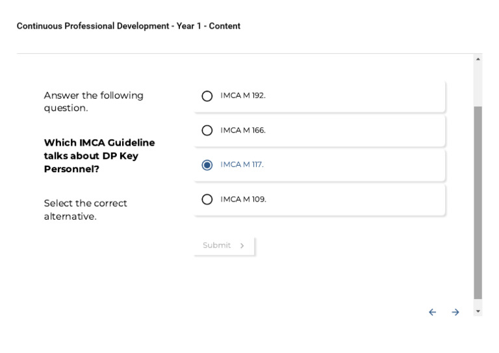Click the scrollbar track above the thumb
This screenshot has height=353, width=499.
(x=478, y=85)
